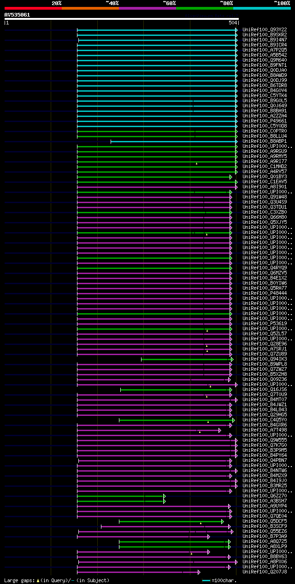Click the UniRef100_P48444 label
Screen dimensions: 295x584
point(265,293)
